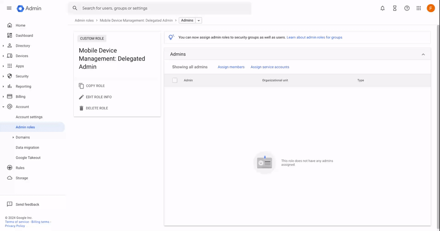
Task: Click the Type column header
Action: pyautogui.click(x=361, y=80)
